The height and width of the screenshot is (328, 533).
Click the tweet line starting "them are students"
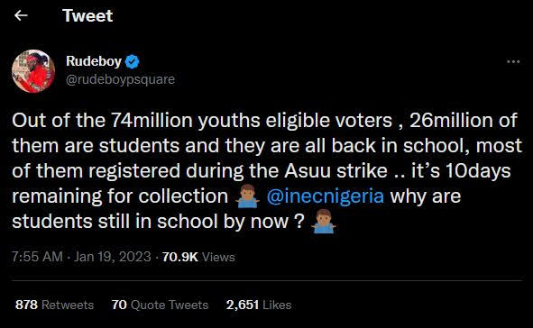(x=267, y=146)
